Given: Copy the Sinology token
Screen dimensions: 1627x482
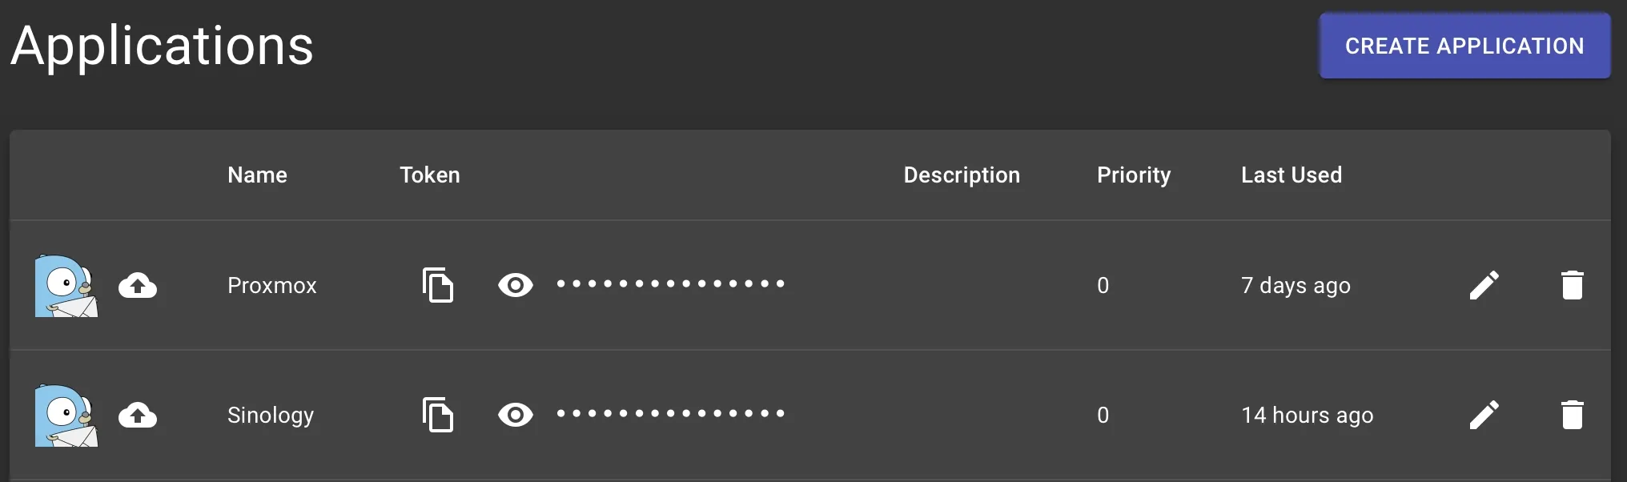Looking at the screenshot, I should 437,415.
